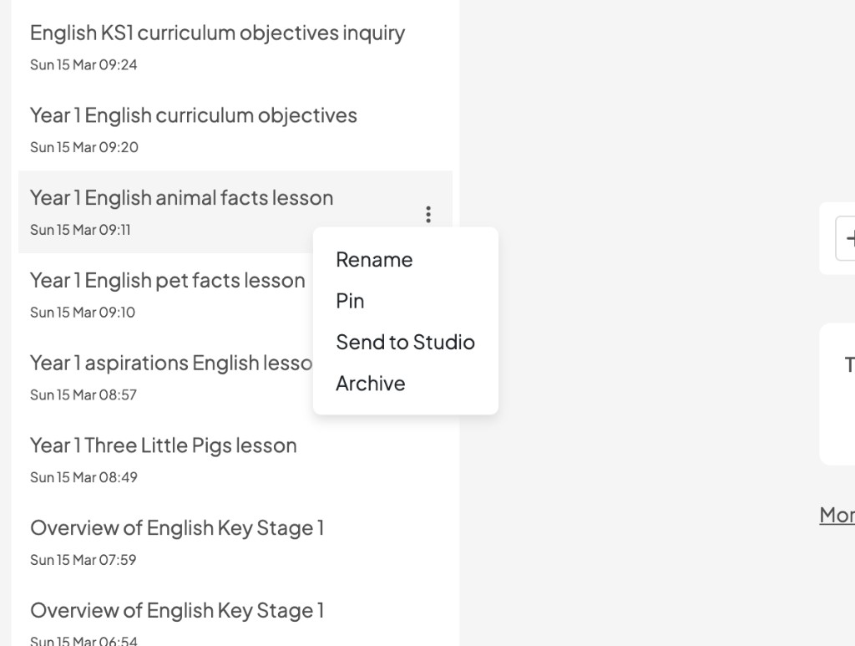Click the Sun 15 Mar 09:10 timestamp
855x646 pixels.
coord(83,313)
